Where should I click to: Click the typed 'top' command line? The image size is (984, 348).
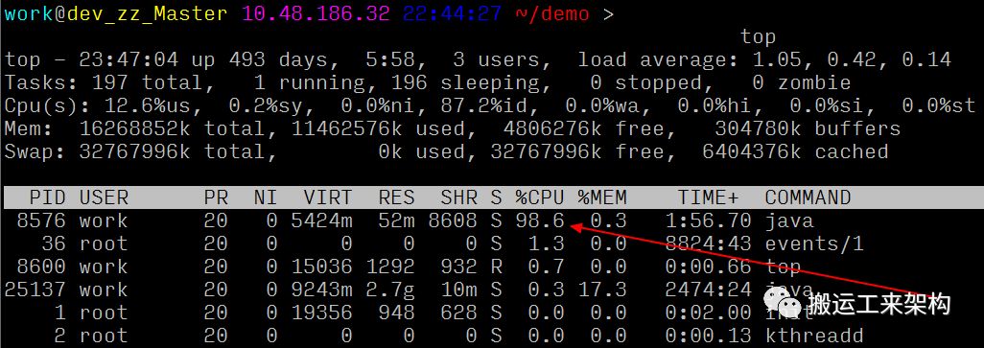(x=758, y=37)
